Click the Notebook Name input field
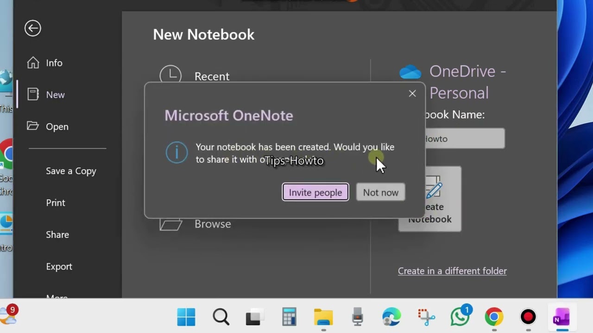The width and height of the screenshot is (593, 333). click(465, 139)
